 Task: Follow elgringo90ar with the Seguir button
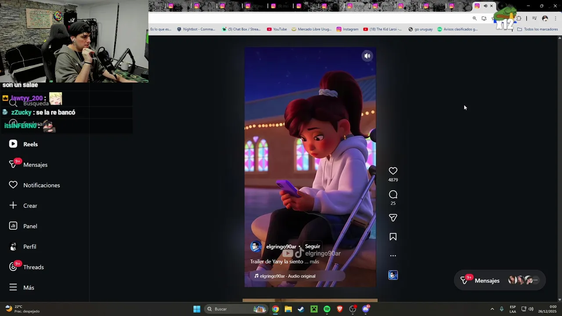(313, 246)
